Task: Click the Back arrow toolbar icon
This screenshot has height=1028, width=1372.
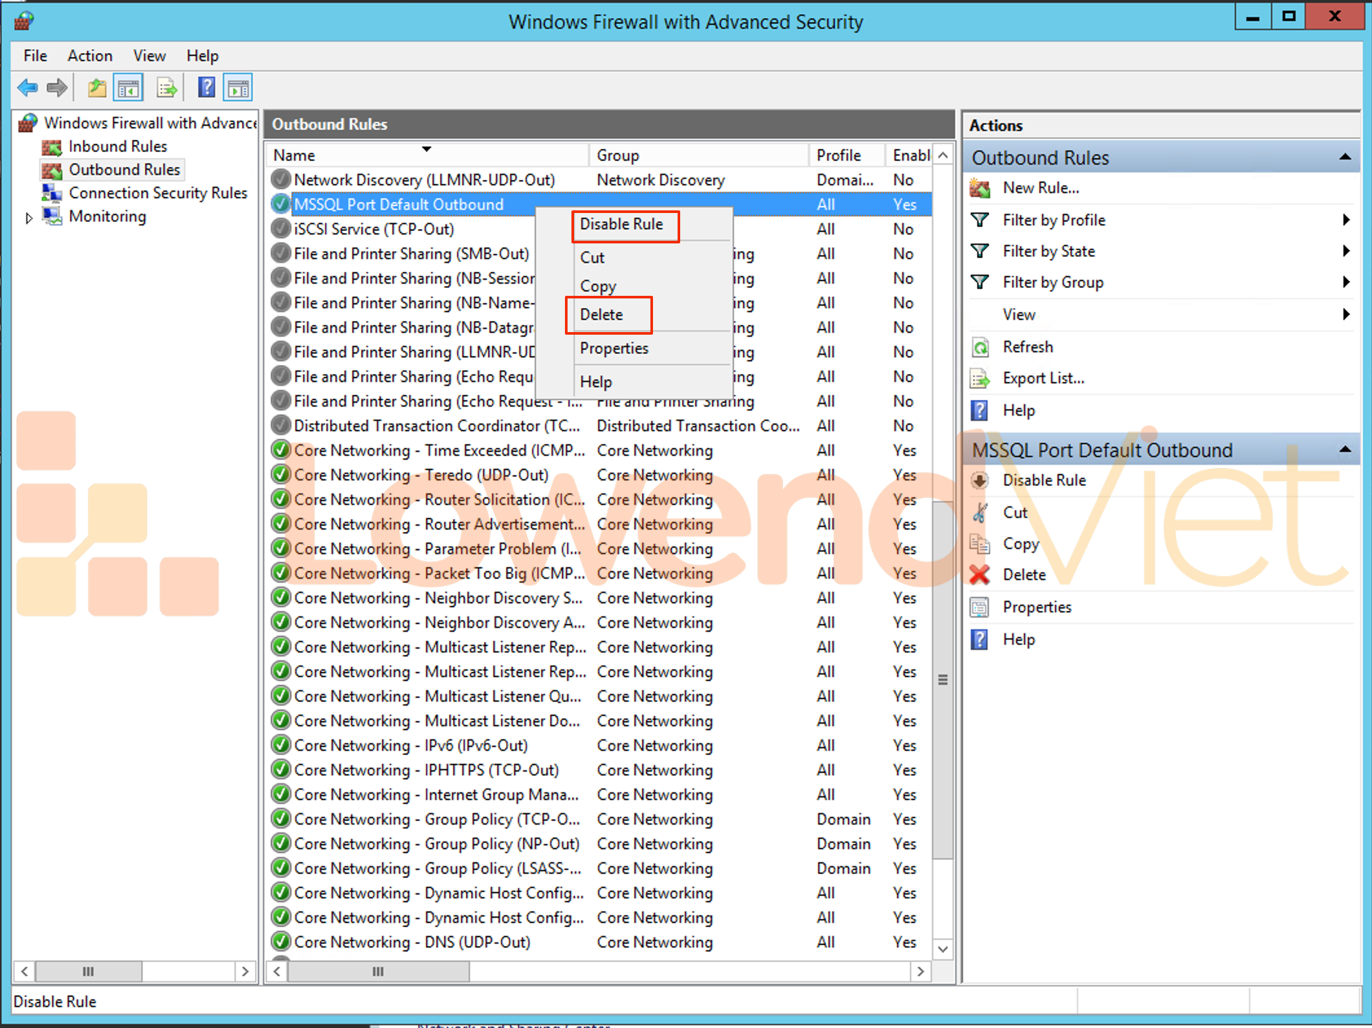Action: coord(27,87)
